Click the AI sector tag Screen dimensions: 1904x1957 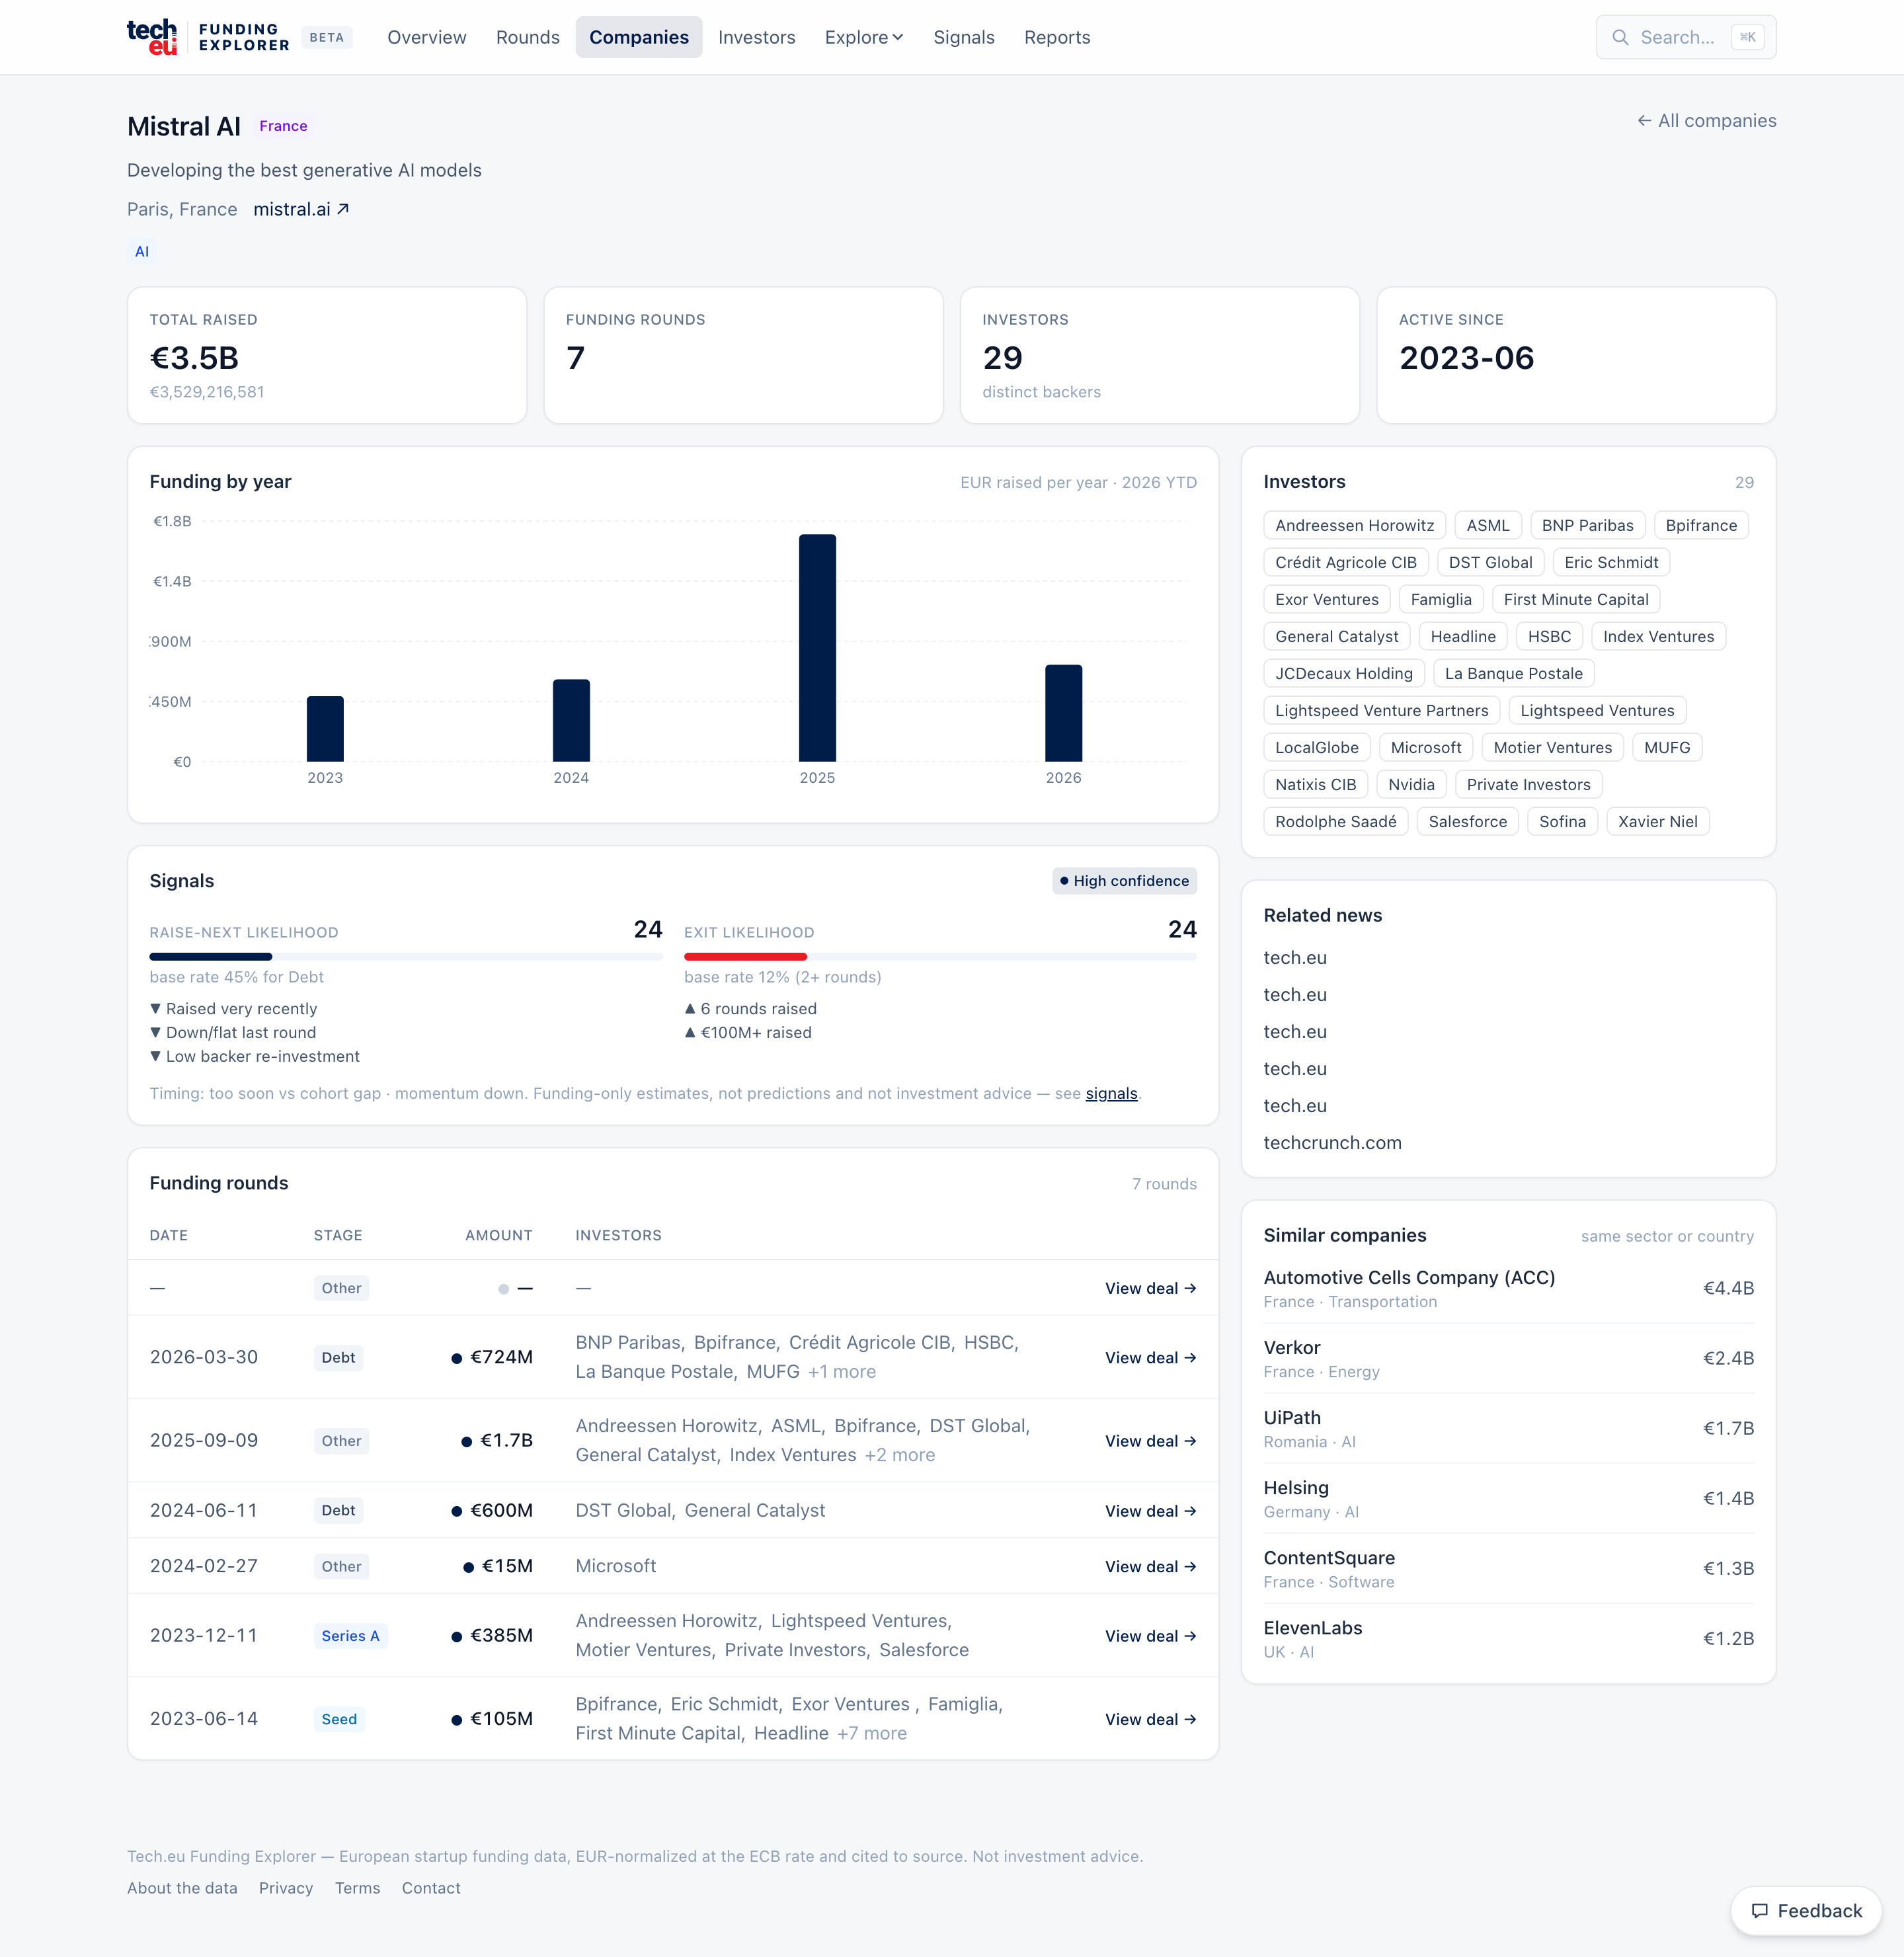pos(142,251)
